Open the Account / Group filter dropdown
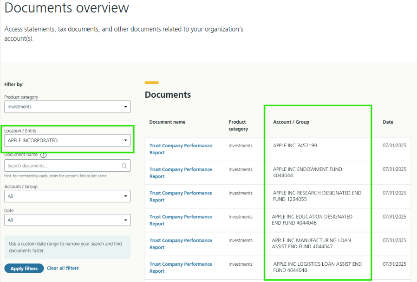 point(67,196)
